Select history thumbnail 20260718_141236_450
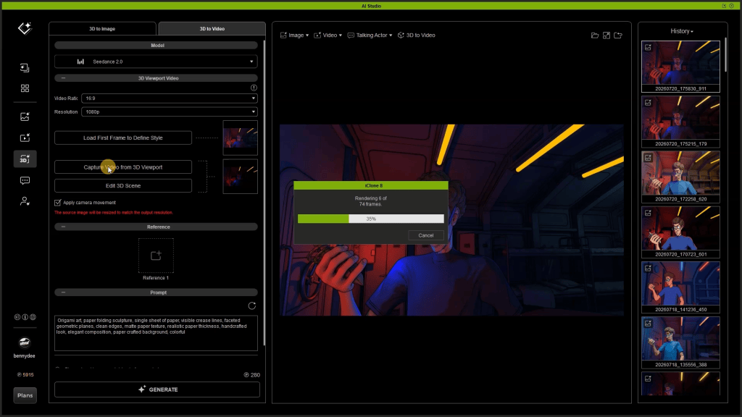Screen dimensions: 742x417 coord(680,287)
